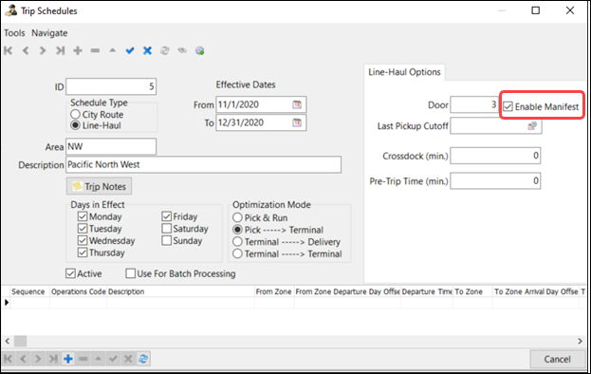Open the Last Pickup Cutoff picker icon

pos(532,126)
